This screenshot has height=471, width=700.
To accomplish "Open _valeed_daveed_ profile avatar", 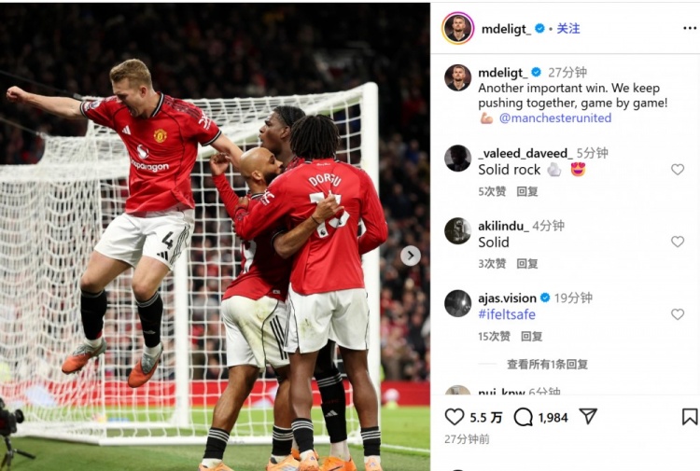I will pyautogui.click(x=457, y=159).
